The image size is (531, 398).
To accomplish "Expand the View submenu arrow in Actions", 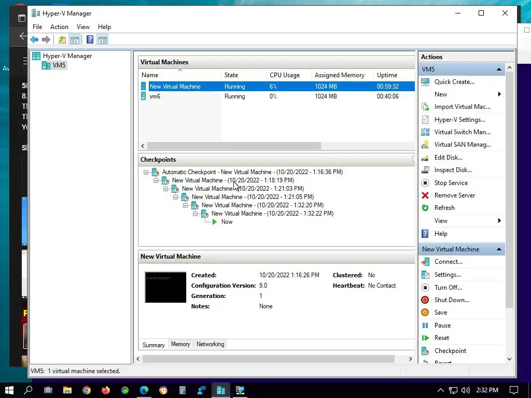I will point(499,221).
